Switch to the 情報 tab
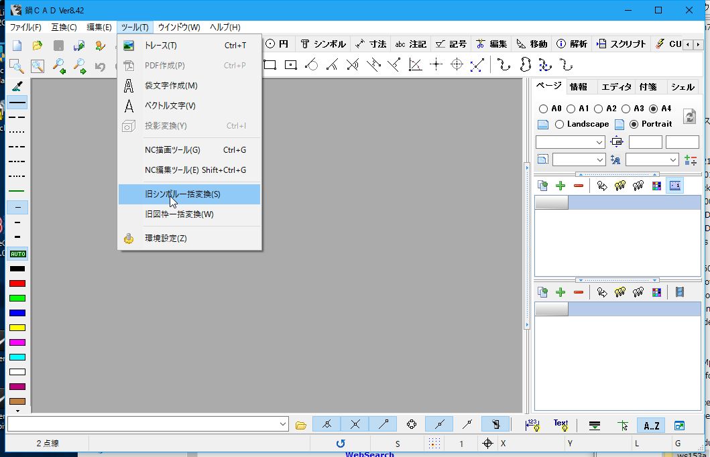 pyautogui.click(x=578, y=87)
